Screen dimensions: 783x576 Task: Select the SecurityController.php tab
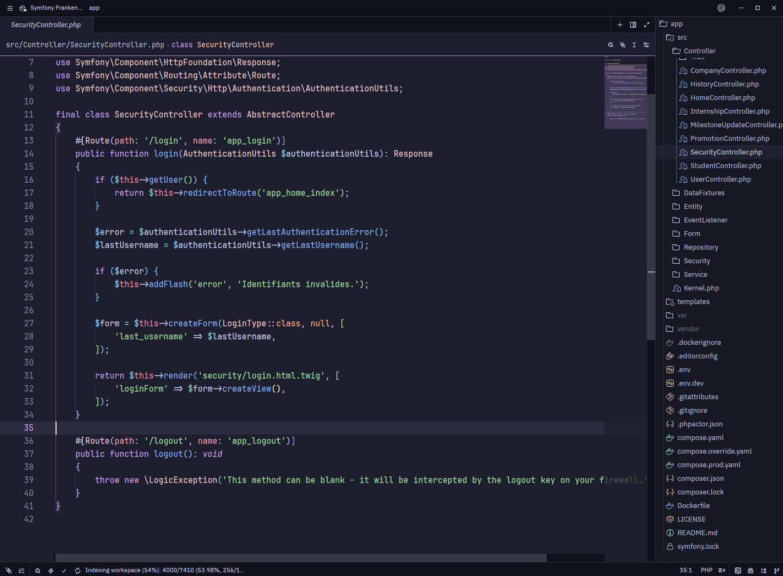(x=46, y=25)
